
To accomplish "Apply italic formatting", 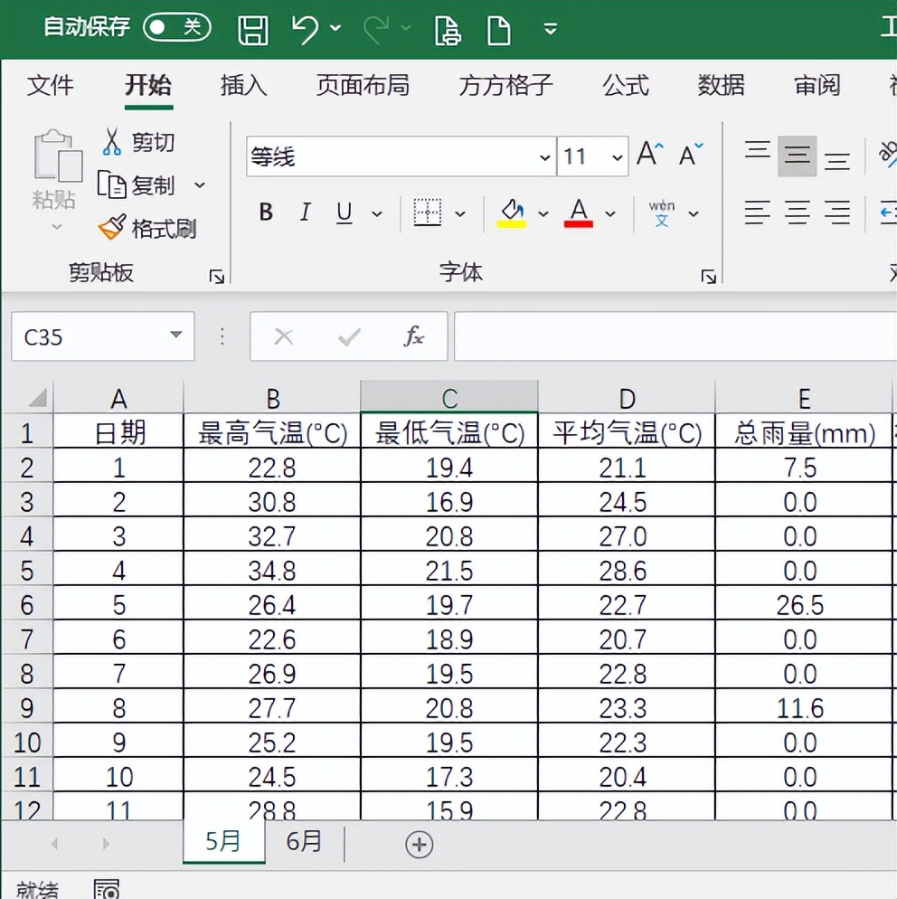I will (305, 213).
